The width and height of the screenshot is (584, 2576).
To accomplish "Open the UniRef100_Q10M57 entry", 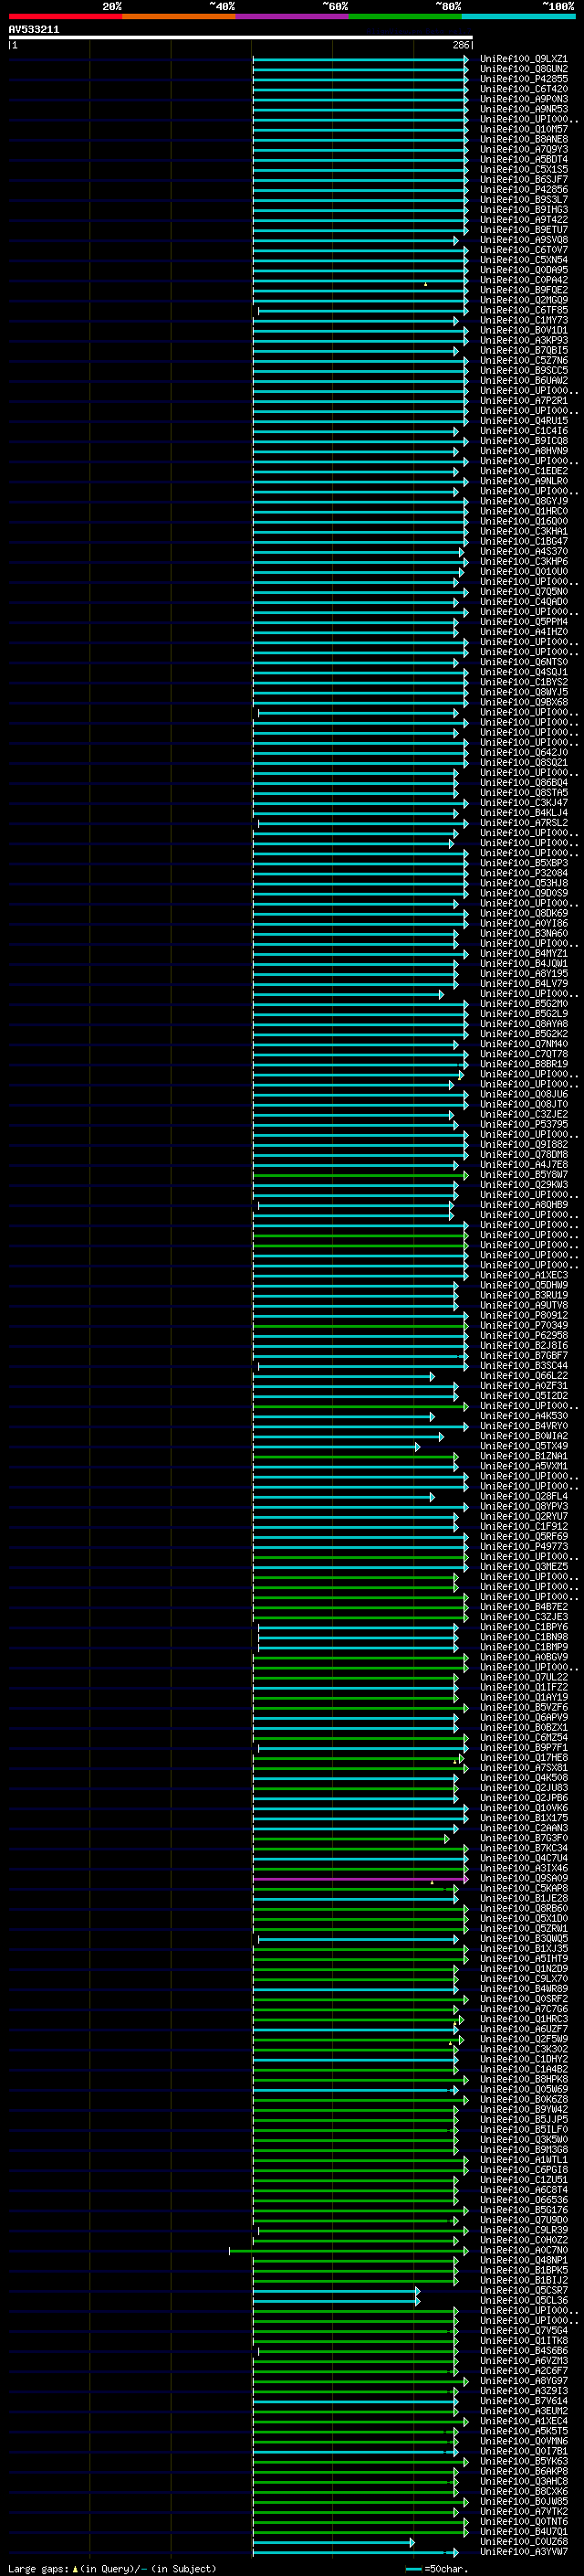I will [523, 130].
